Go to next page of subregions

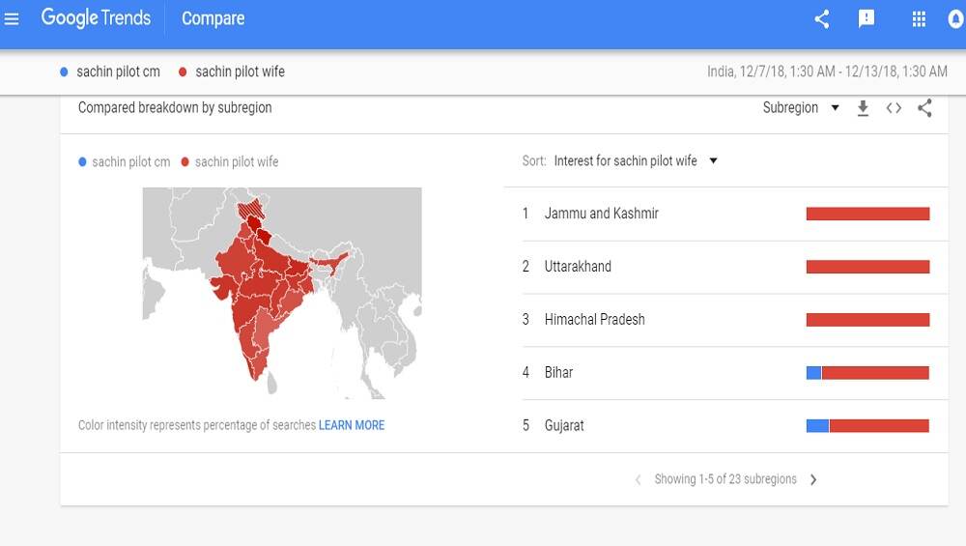(x=813, y=479)
